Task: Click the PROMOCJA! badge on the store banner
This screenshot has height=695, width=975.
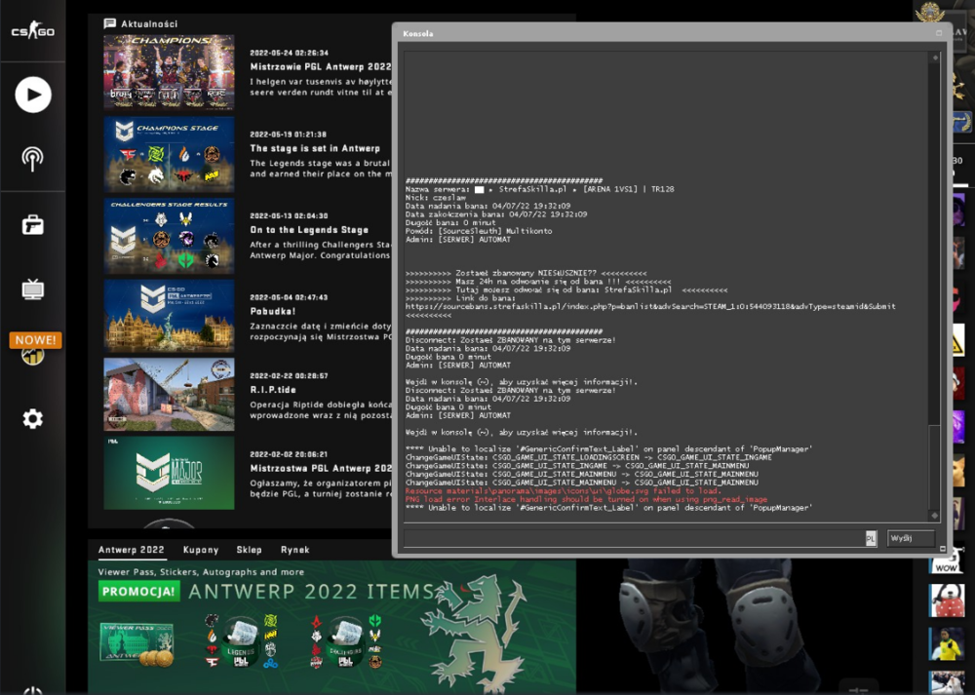Action: pyautogui.click(x=138, y=591)
